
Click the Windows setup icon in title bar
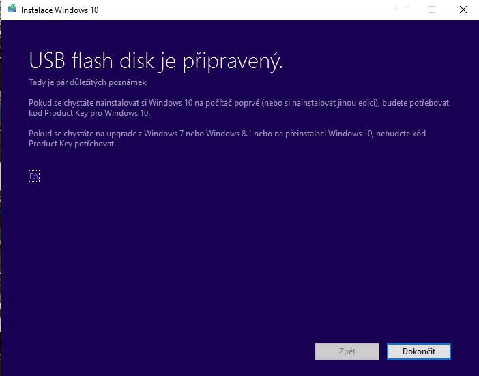coord(12,9)
